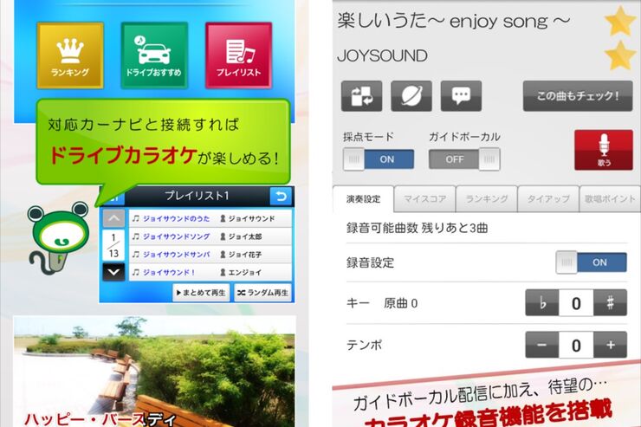This screenshot has height=427, width=641.
Task: Tap the black down arrow in playlist pager
Action: coord(113,272)
